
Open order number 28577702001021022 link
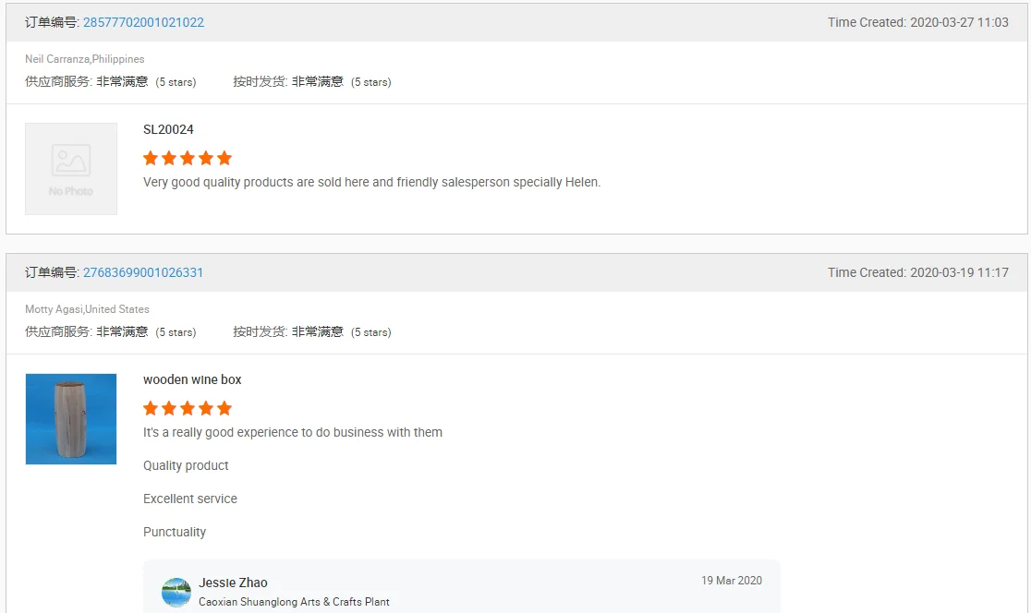tap(143, 22)
